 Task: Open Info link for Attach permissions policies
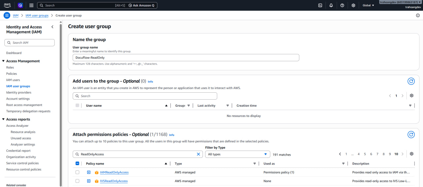(x=172, y=135)
